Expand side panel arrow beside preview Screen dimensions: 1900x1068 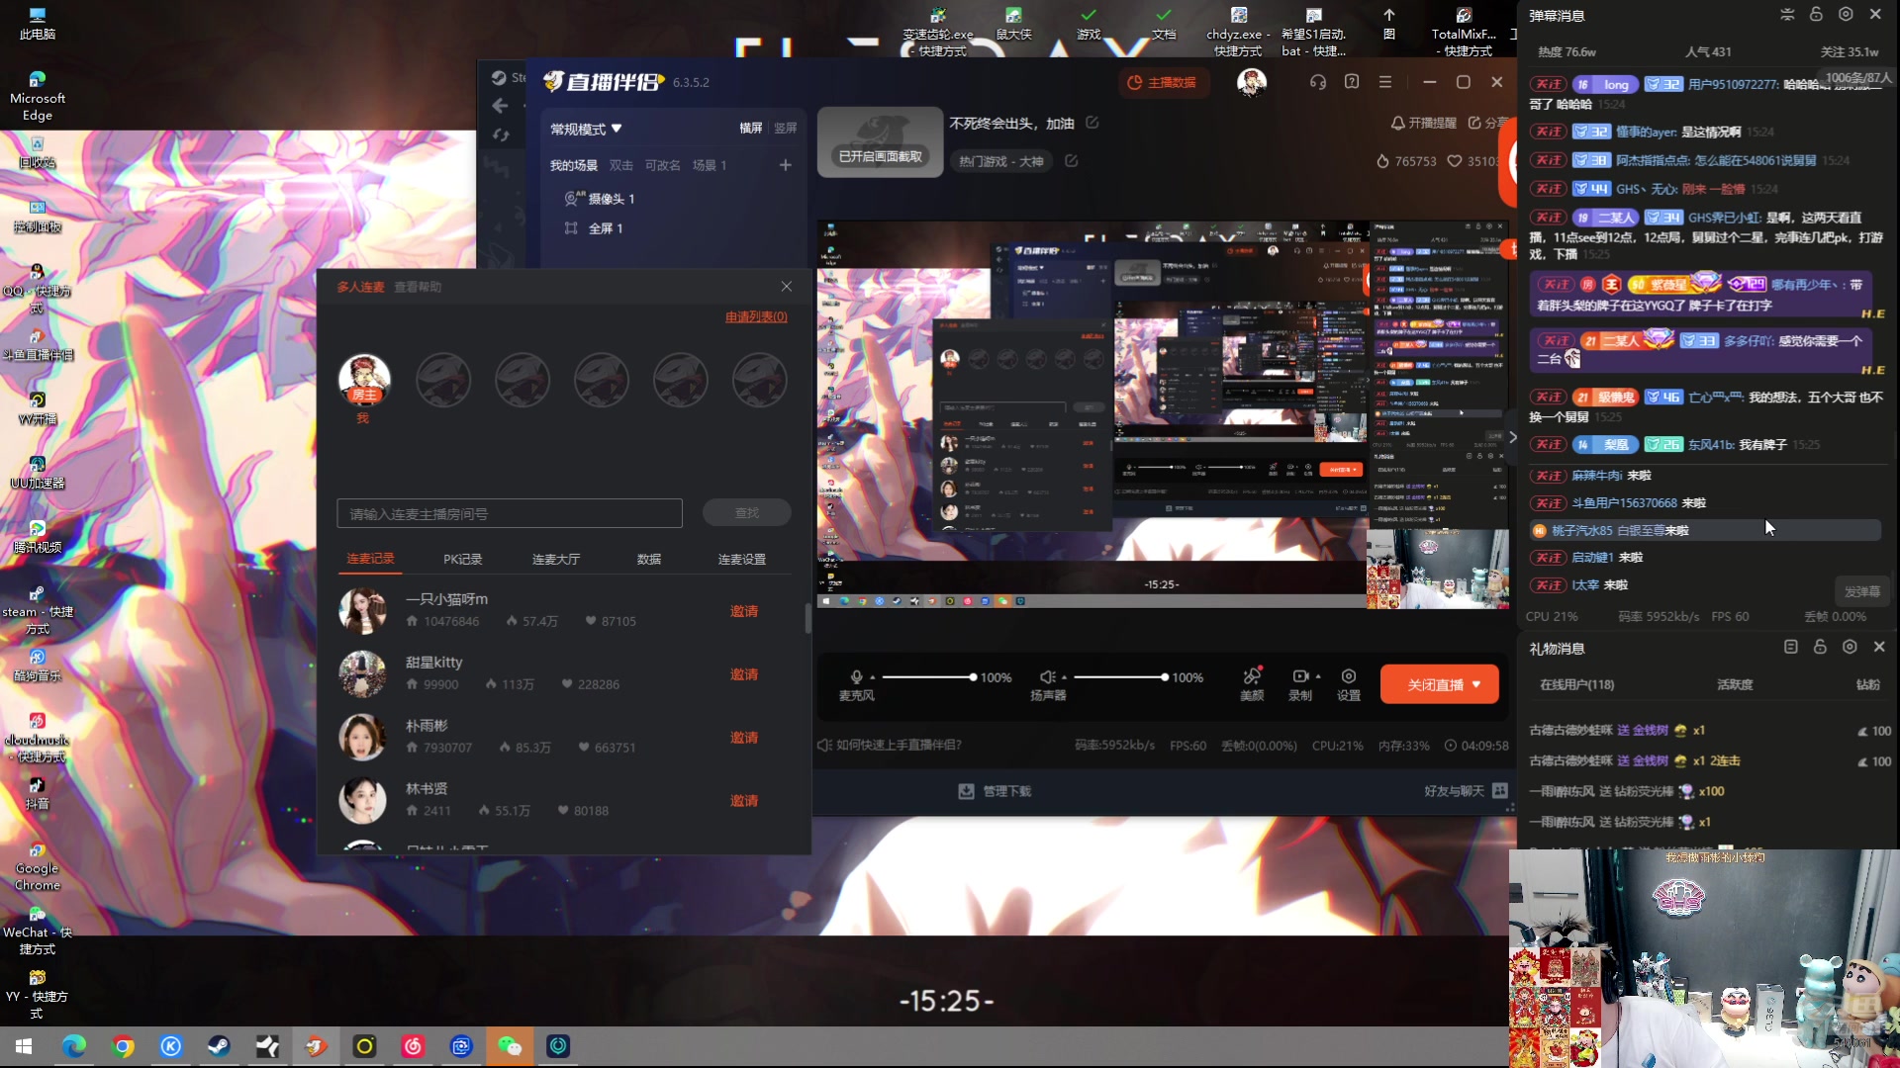[1512, 437]
